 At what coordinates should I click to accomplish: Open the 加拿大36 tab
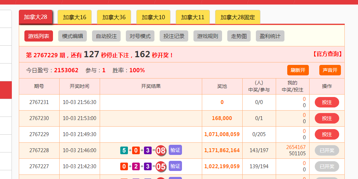tap(114, 17)
